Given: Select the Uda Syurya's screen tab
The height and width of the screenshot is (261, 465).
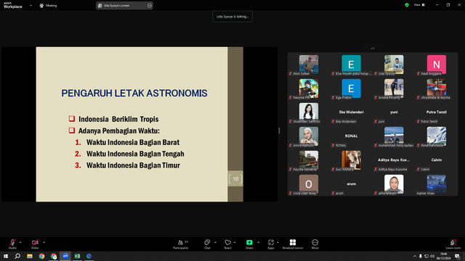Looking at the screenshot, I should (124, 5).
